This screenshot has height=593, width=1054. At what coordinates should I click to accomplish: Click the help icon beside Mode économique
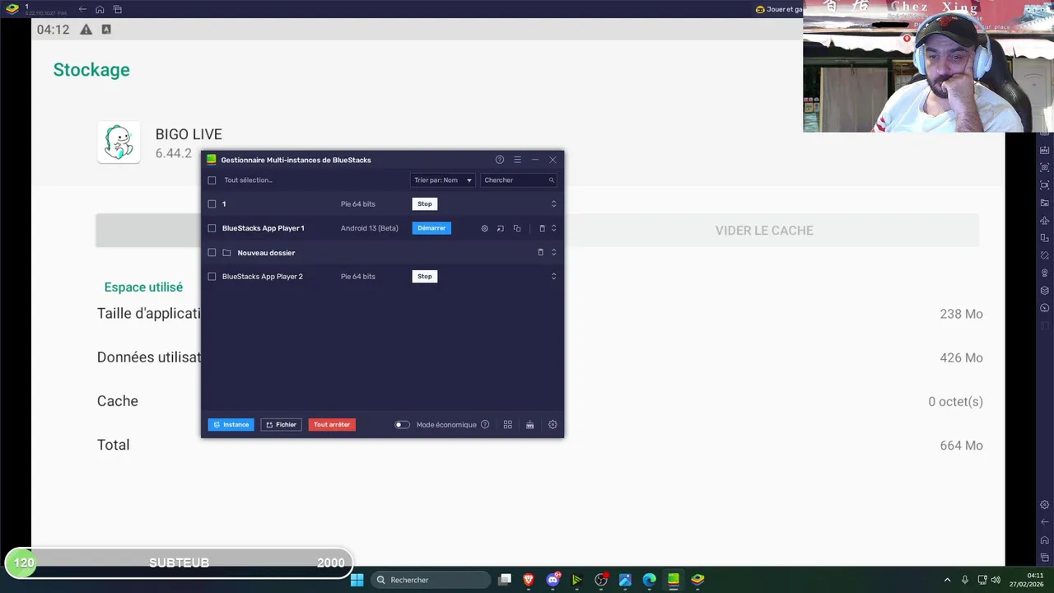click(485, 425)
